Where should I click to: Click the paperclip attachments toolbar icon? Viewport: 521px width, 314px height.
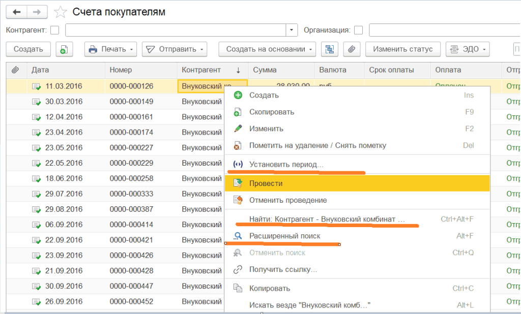pos(351,49)
